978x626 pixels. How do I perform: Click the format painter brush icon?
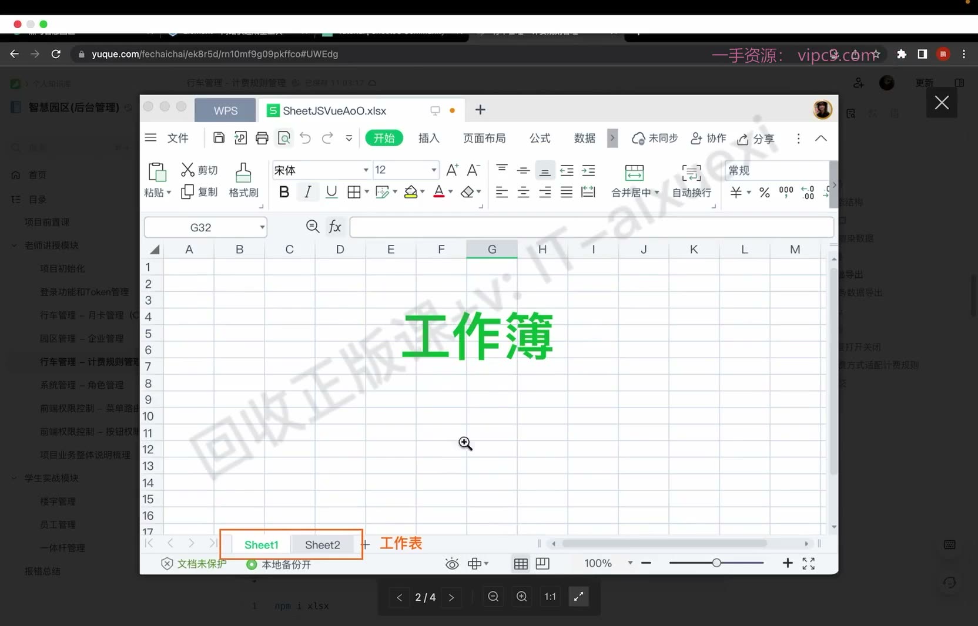[243, 173]
